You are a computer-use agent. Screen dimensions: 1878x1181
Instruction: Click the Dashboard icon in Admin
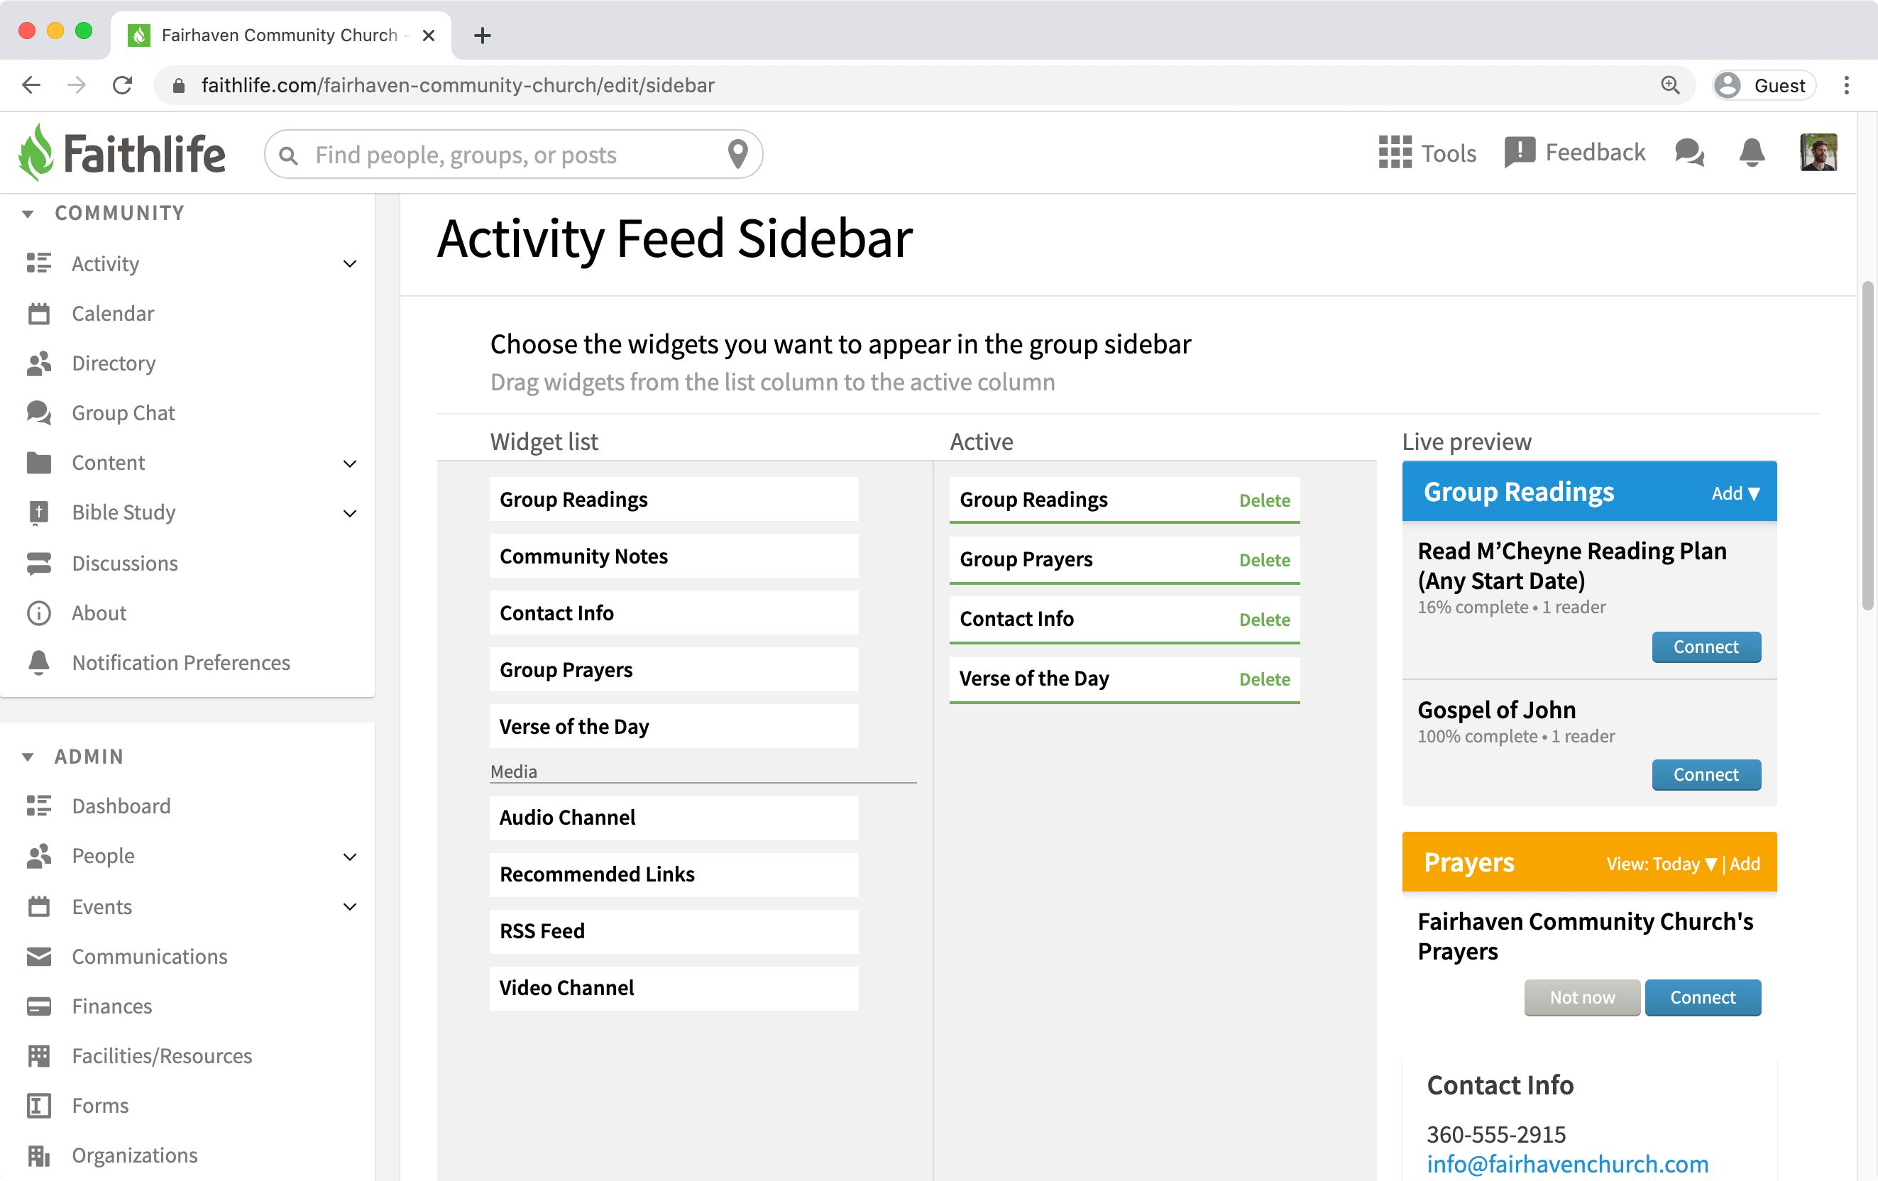coord(38,806)
